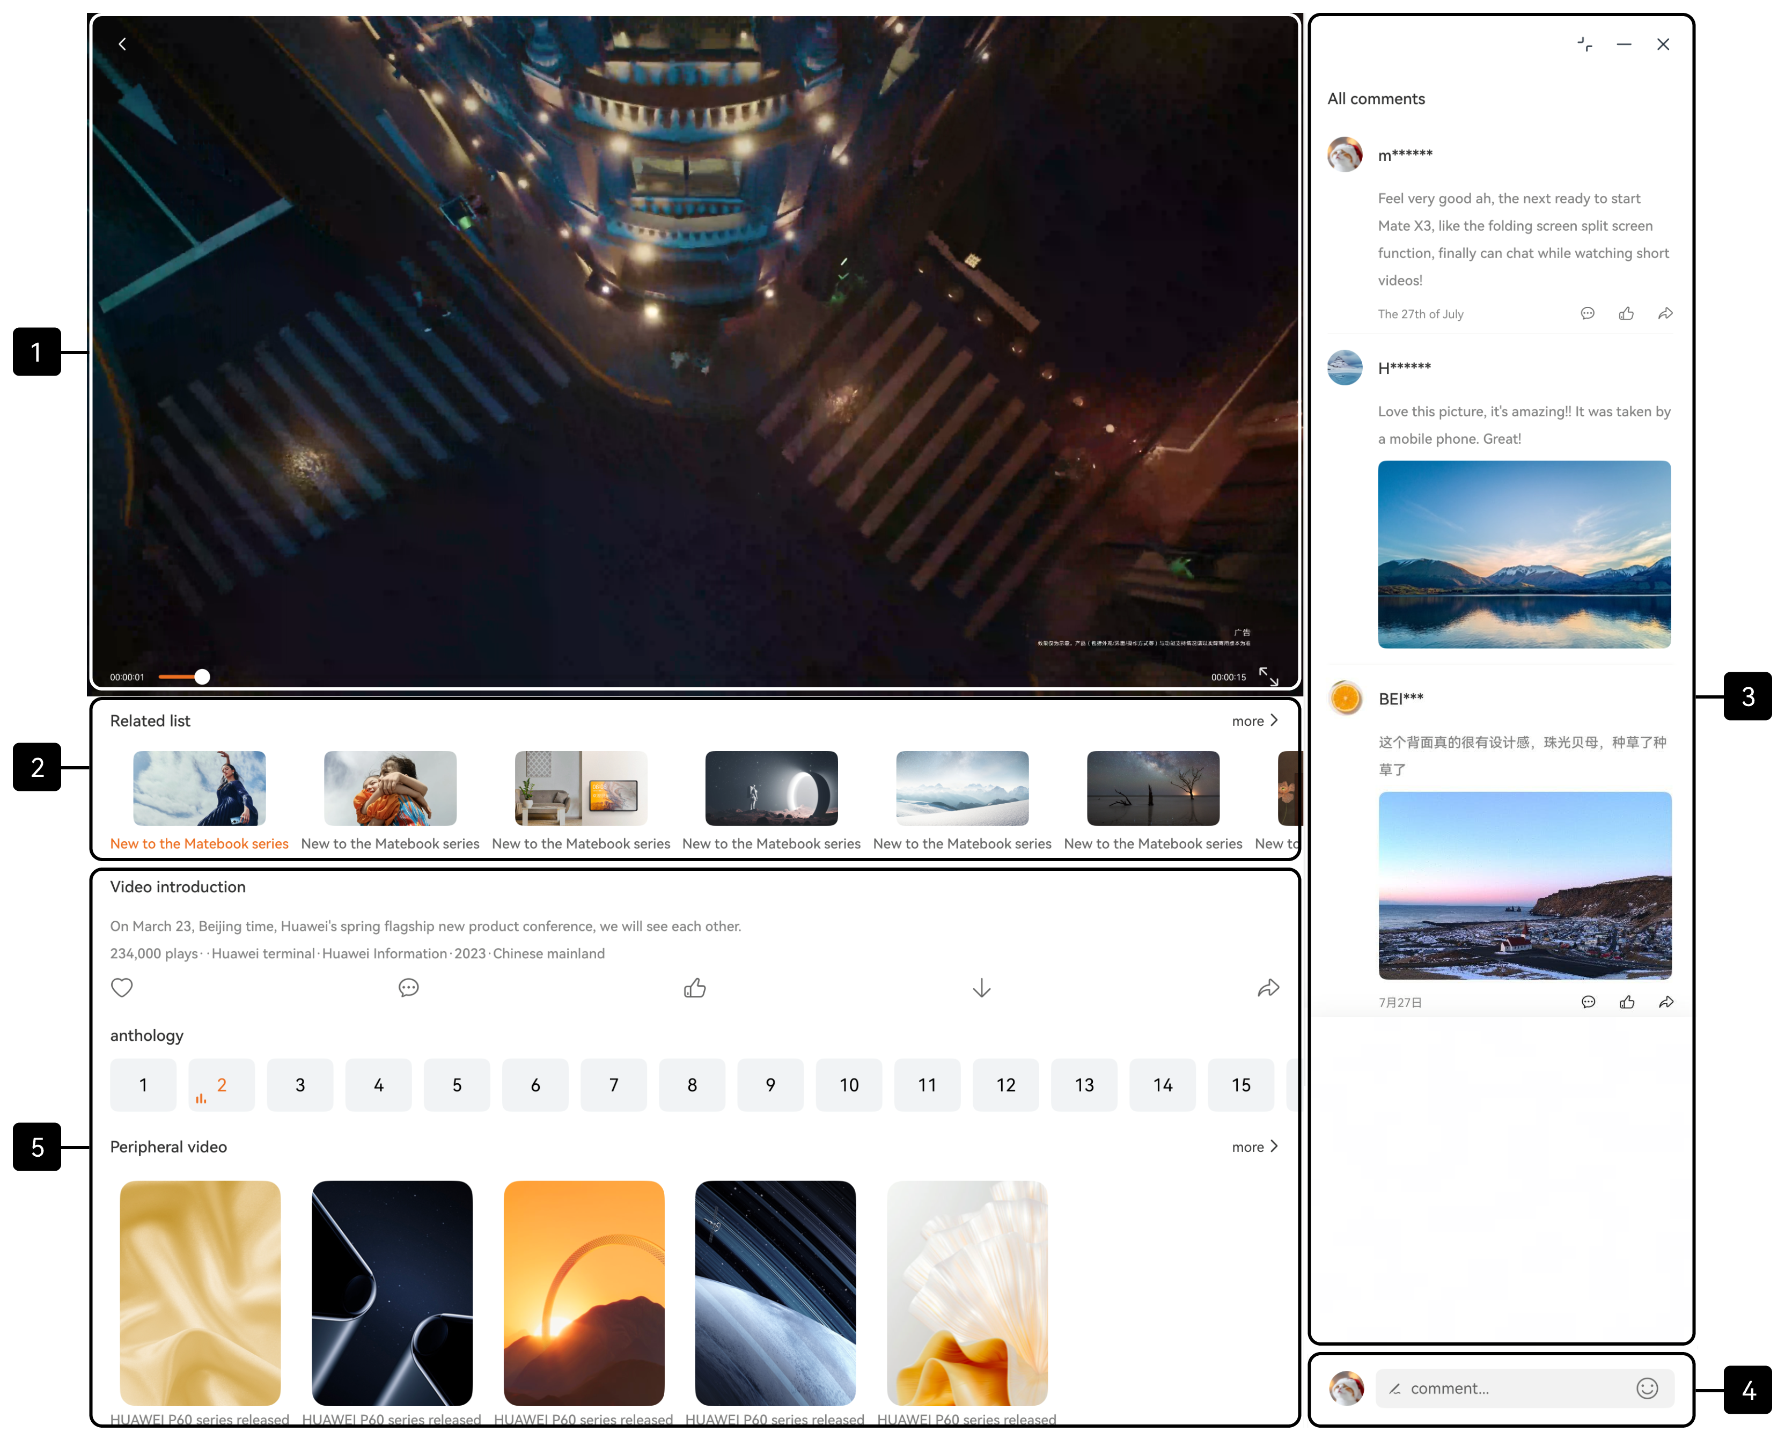Open the orange sunset arc P60 peripheral video
The height and width of the screenshot is (1447, 1785).
(x=583, y=1293)
